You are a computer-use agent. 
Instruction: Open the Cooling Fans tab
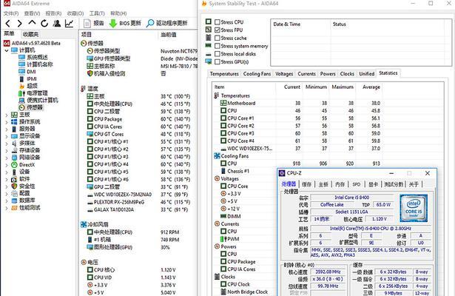tap(257, 74)
